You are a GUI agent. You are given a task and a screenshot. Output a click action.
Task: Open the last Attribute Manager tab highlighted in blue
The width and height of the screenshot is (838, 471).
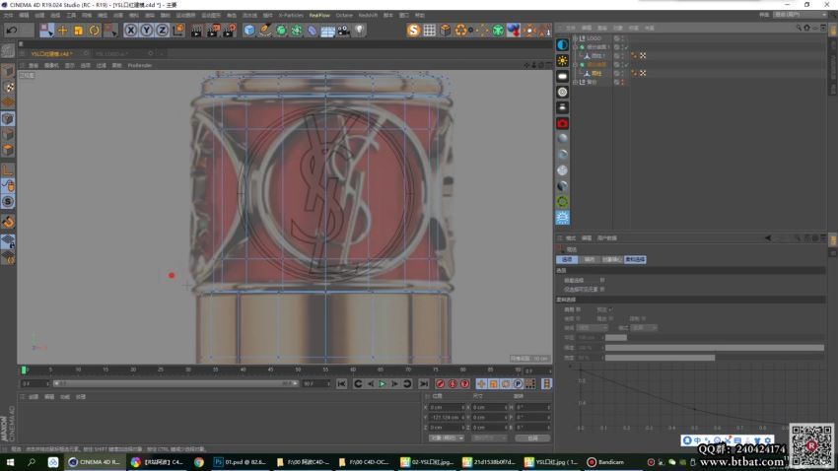tap(635, 259)
